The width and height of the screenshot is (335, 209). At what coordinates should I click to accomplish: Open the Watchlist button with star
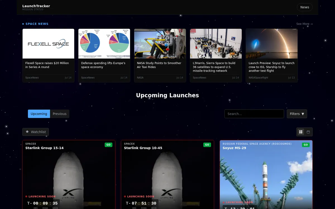[x=36, y=132]
